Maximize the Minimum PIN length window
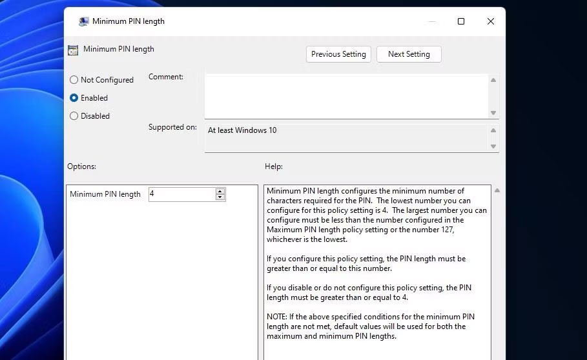The height and width of the screenshot is (360, 587). point(461,21)
